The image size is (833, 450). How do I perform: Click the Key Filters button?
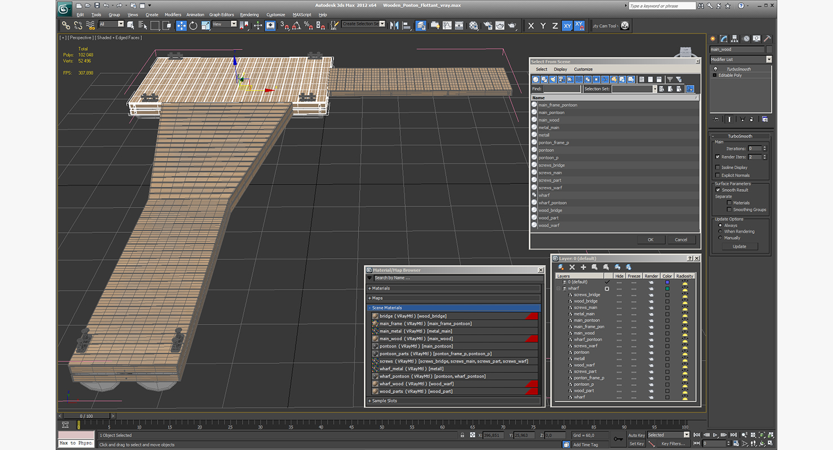(673, 444)
